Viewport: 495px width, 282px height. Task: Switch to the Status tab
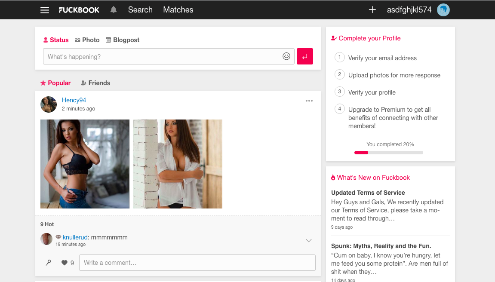point(56,40)
